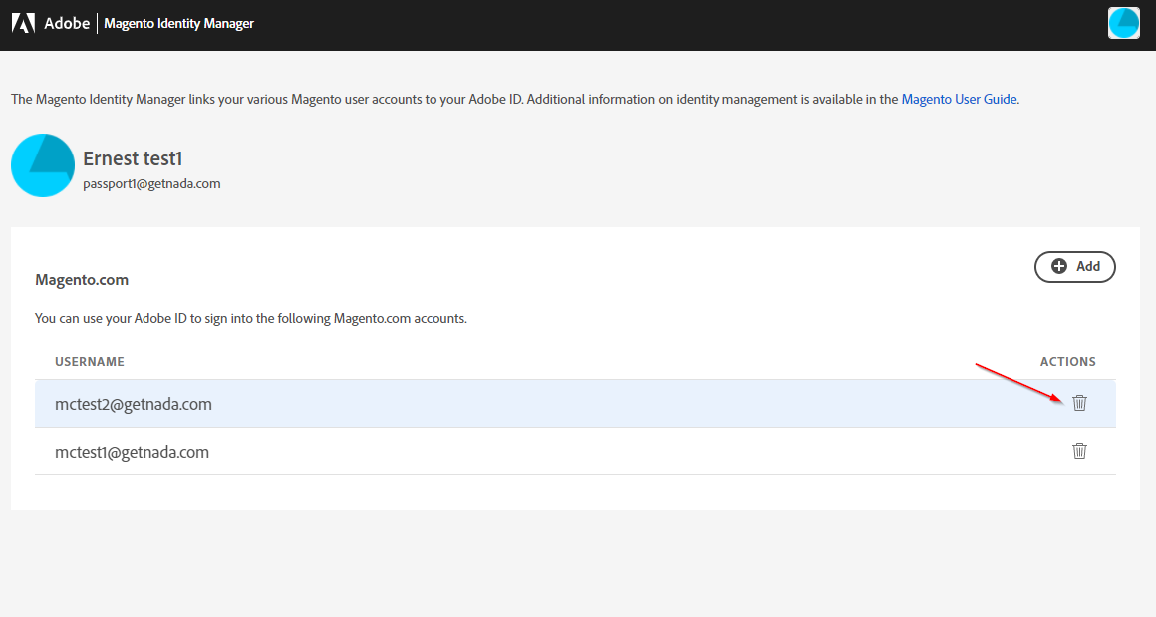Delete the mctest1@getnada.com linked account
This screenshot has height=617, width=1156.
(x=1079, y=451)
